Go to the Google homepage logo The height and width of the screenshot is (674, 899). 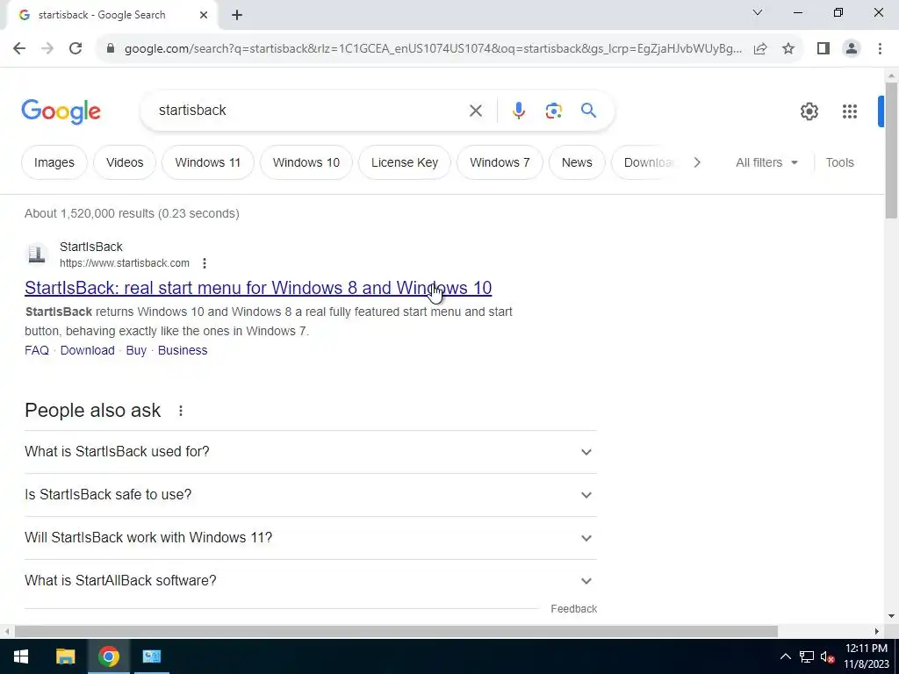click(x=61, y=111)
